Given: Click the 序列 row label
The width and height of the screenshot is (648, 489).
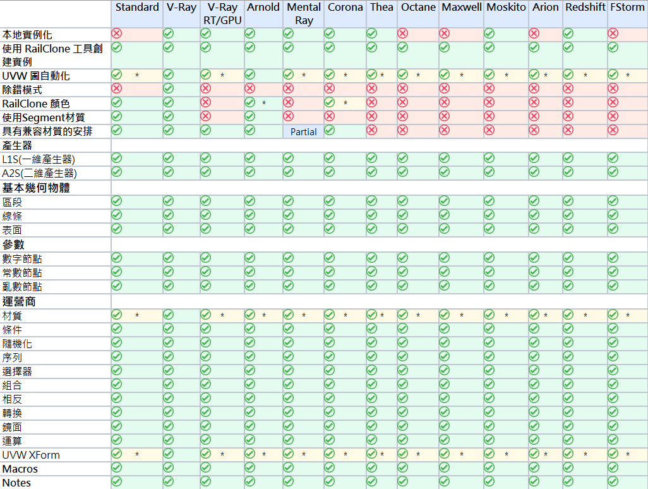Looking at the screenshot, I should tap(12, 358).
